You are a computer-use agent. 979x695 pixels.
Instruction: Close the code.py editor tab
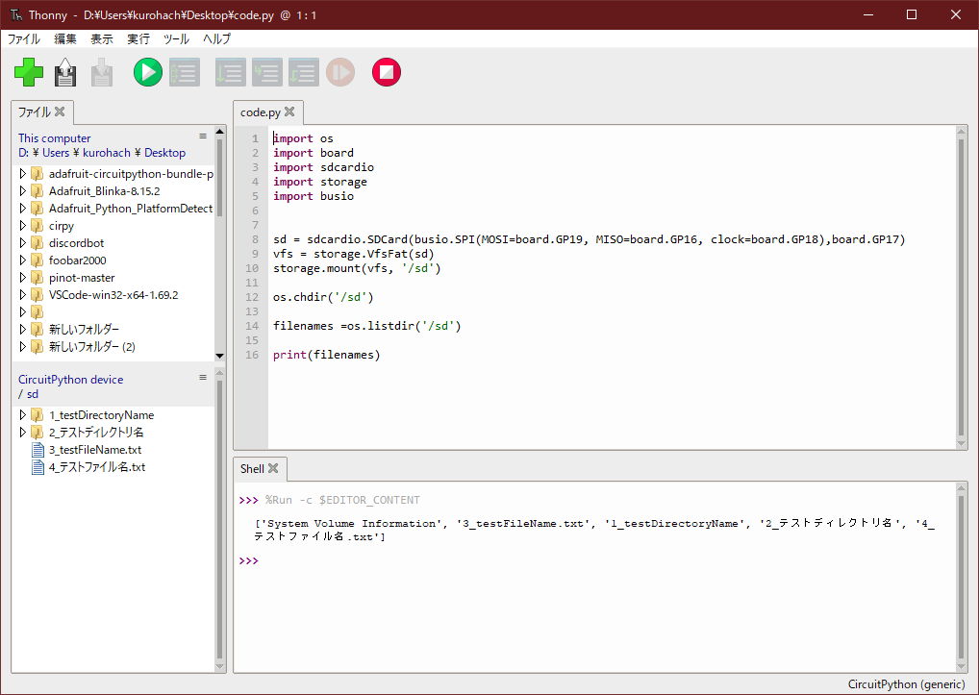[x=289, y=112]
